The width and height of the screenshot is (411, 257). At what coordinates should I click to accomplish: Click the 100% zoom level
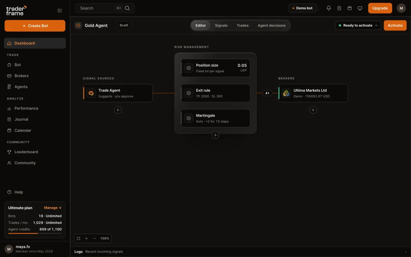(105, 238)
